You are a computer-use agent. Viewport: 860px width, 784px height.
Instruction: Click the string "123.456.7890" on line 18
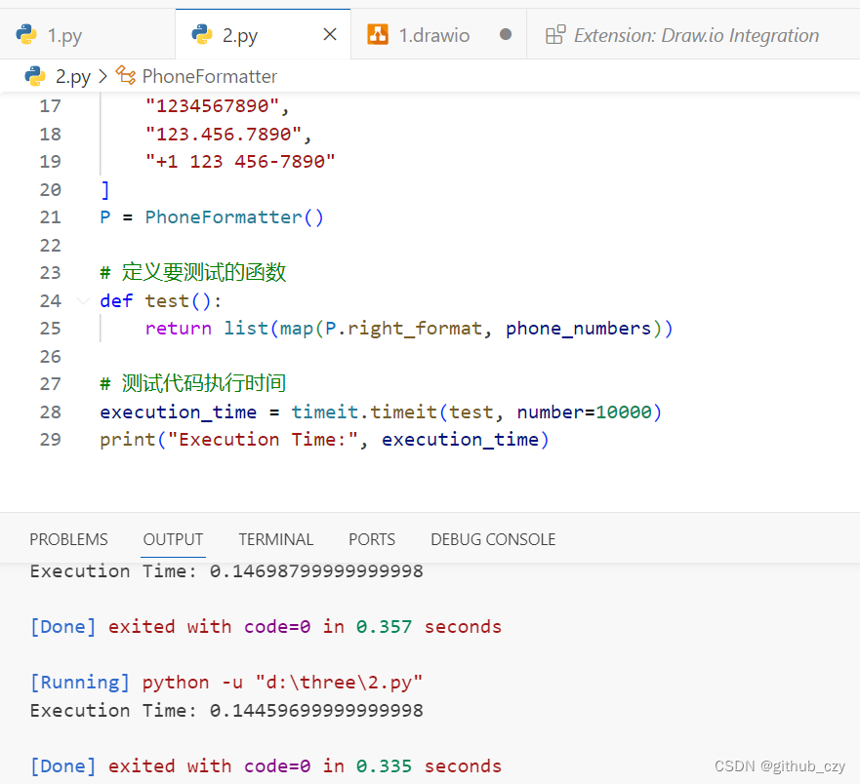click(x=224, y=135)
